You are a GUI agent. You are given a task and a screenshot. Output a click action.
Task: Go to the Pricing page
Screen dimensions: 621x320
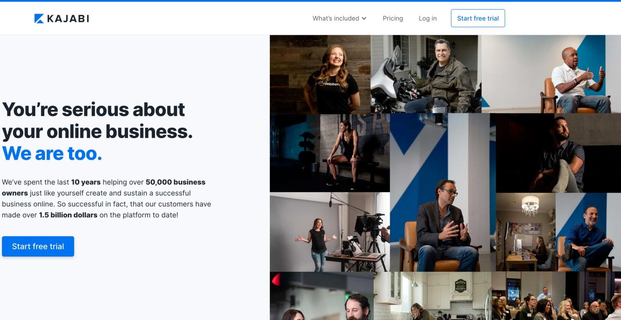(393, 18)
